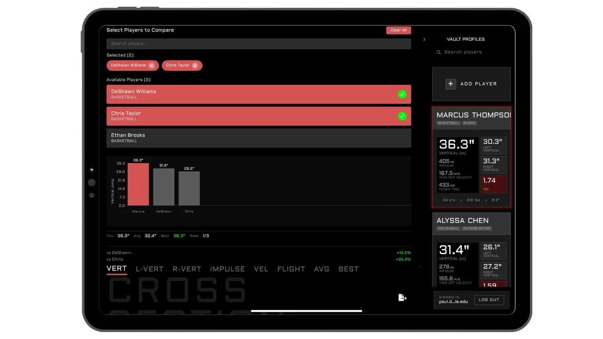Viewport: 603px width, 339px height.
Task: Click the export file icon
Action: pos(402,297)
